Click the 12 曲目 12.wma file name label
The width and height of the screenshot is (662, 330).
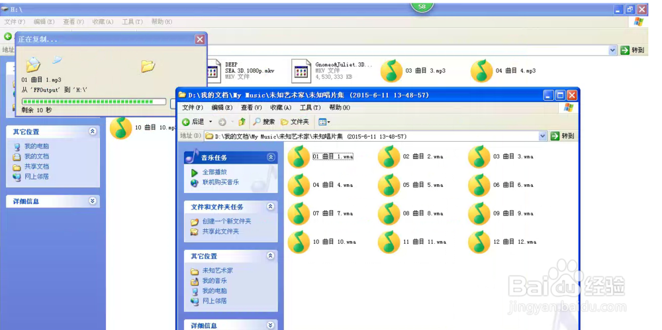point(514,242)
